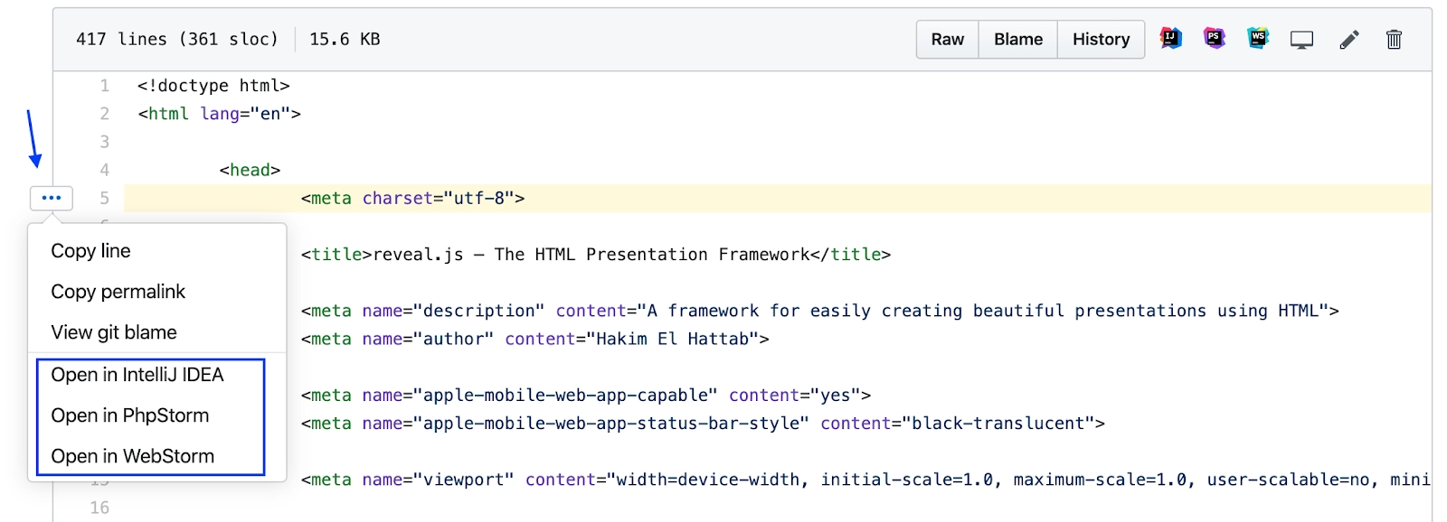Screen dimensions: 1447x522
Task: Select line number 3
Action: pyautogui.click(x=105, y=142)
